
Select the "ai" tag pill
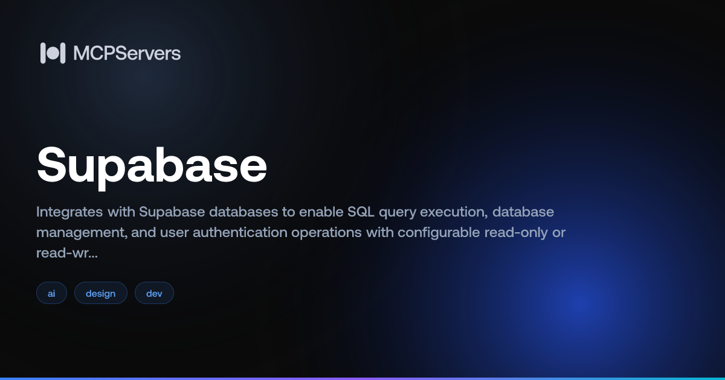(51, 293)
